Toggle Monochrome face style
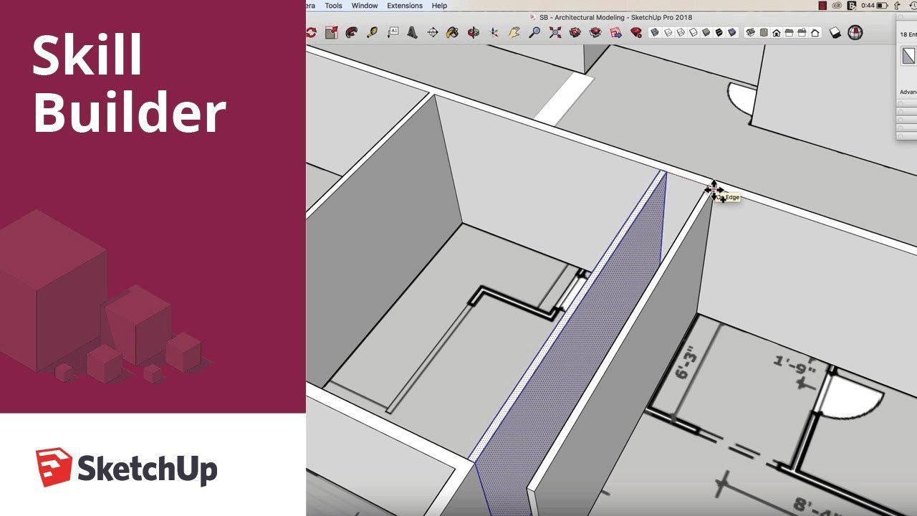This screenshot has height=516, width=917. 732,32
